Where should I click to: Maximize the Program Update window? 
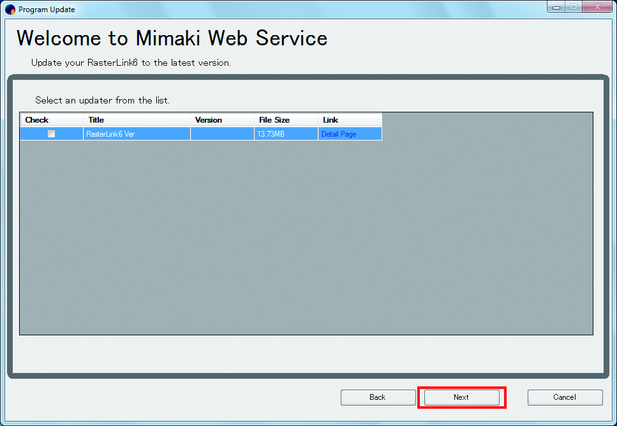(x=573, y=7)
